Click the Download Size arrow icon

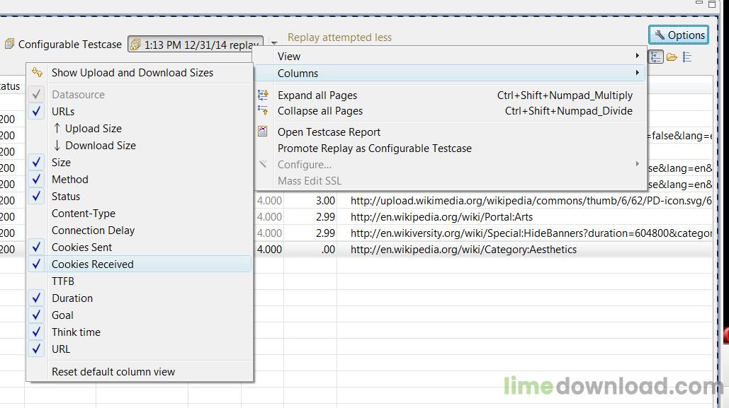point(59,145)
